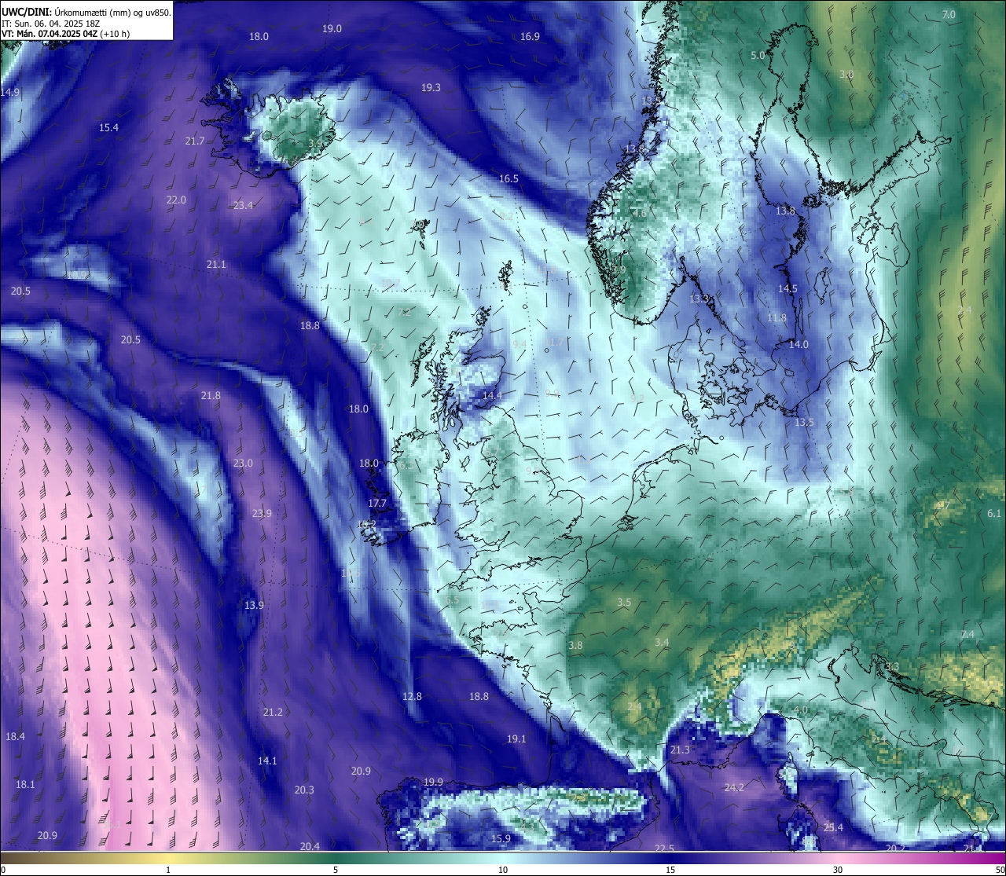Click the 24.2 value label
Screen dimensions: 1006x876
[x=734, y=787]
